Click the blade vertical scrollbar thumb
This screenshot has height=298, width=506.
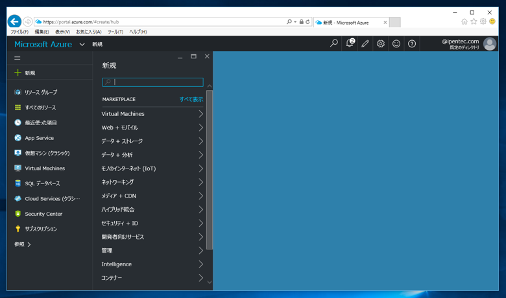210,170
